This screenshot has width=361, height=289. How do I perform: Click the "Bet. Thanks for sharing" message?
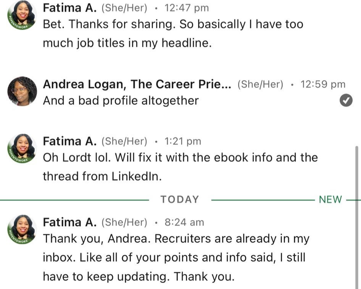(172, 34)
